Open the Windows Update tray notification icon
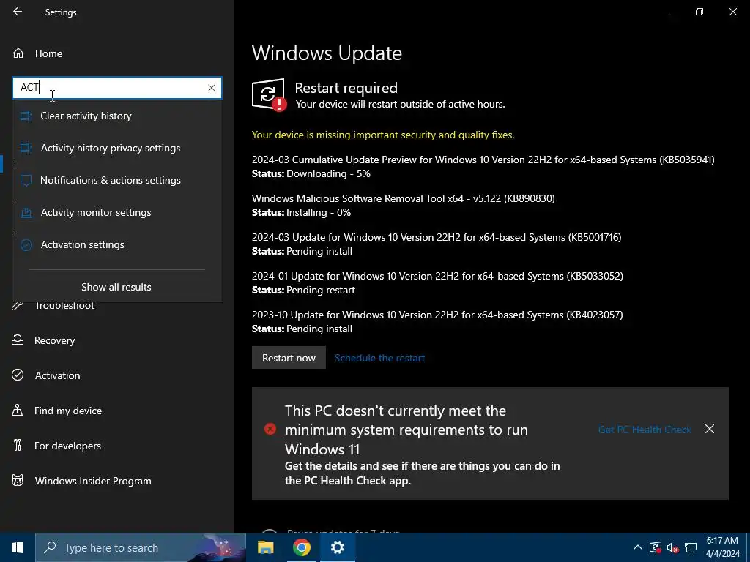750x562 pixels. (x=656, y=547)
